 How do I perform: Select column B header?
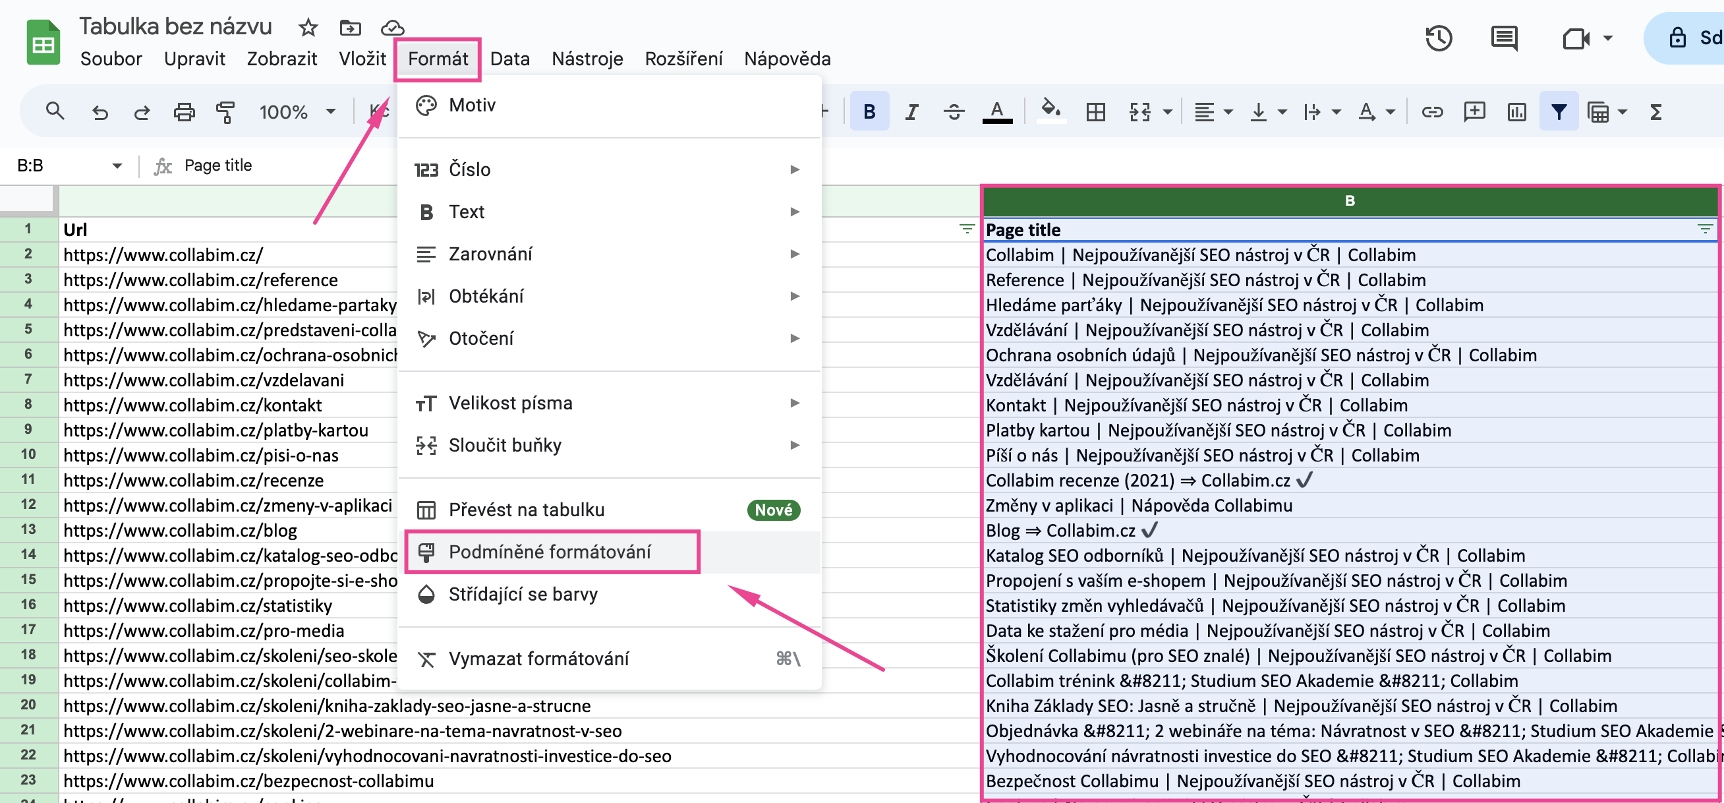click(x=1350, y=201)
